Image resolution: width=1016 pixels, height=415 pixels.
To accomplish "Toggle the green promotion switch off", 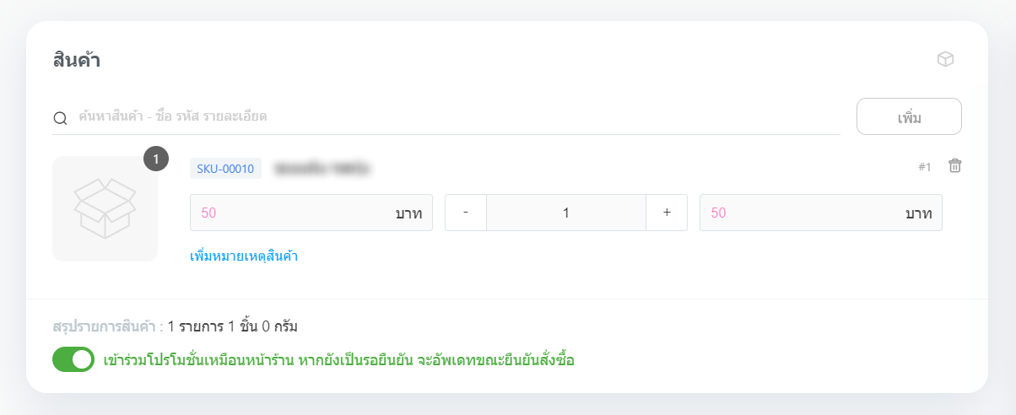I will pos(73,359).
